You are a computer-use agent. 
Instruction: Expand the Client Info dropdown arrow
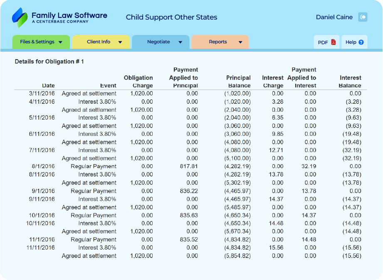coord(120,42)
